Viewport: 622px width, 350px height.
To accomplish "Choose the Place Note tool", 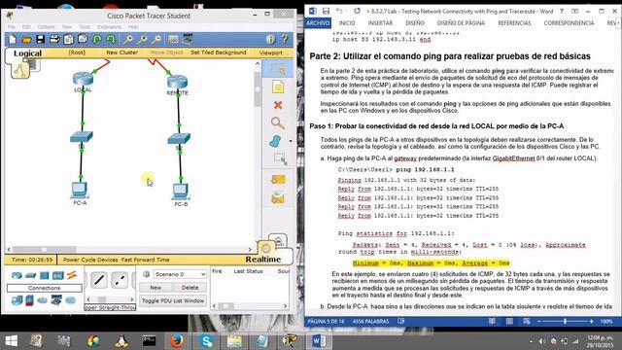I will coord(278,87).
